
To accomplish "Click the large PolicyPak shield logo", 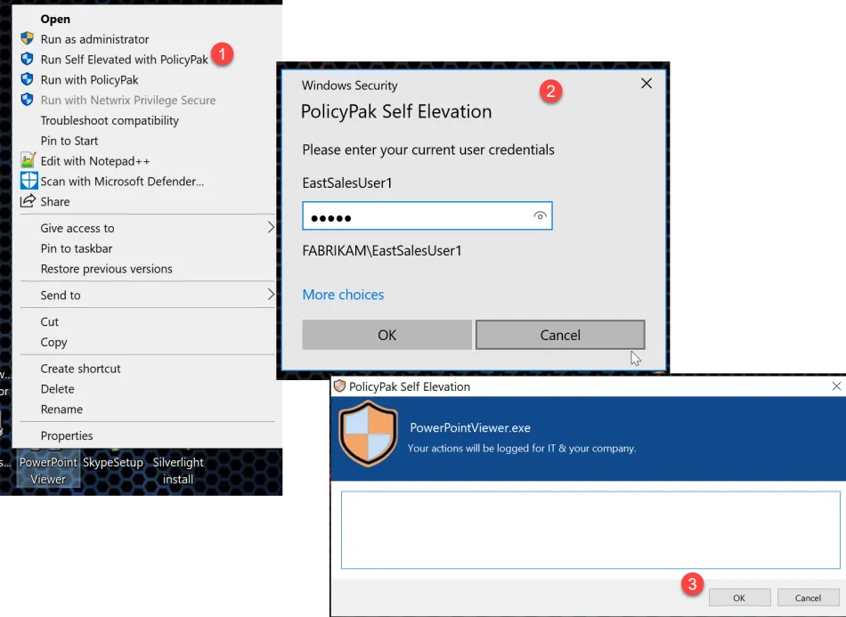I will point(368,434).
